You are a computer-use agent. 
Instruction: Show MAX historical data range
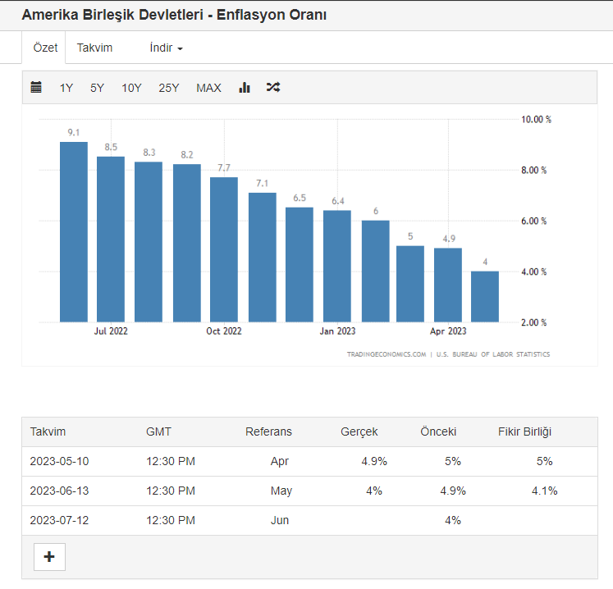click(x=208, y=88)
